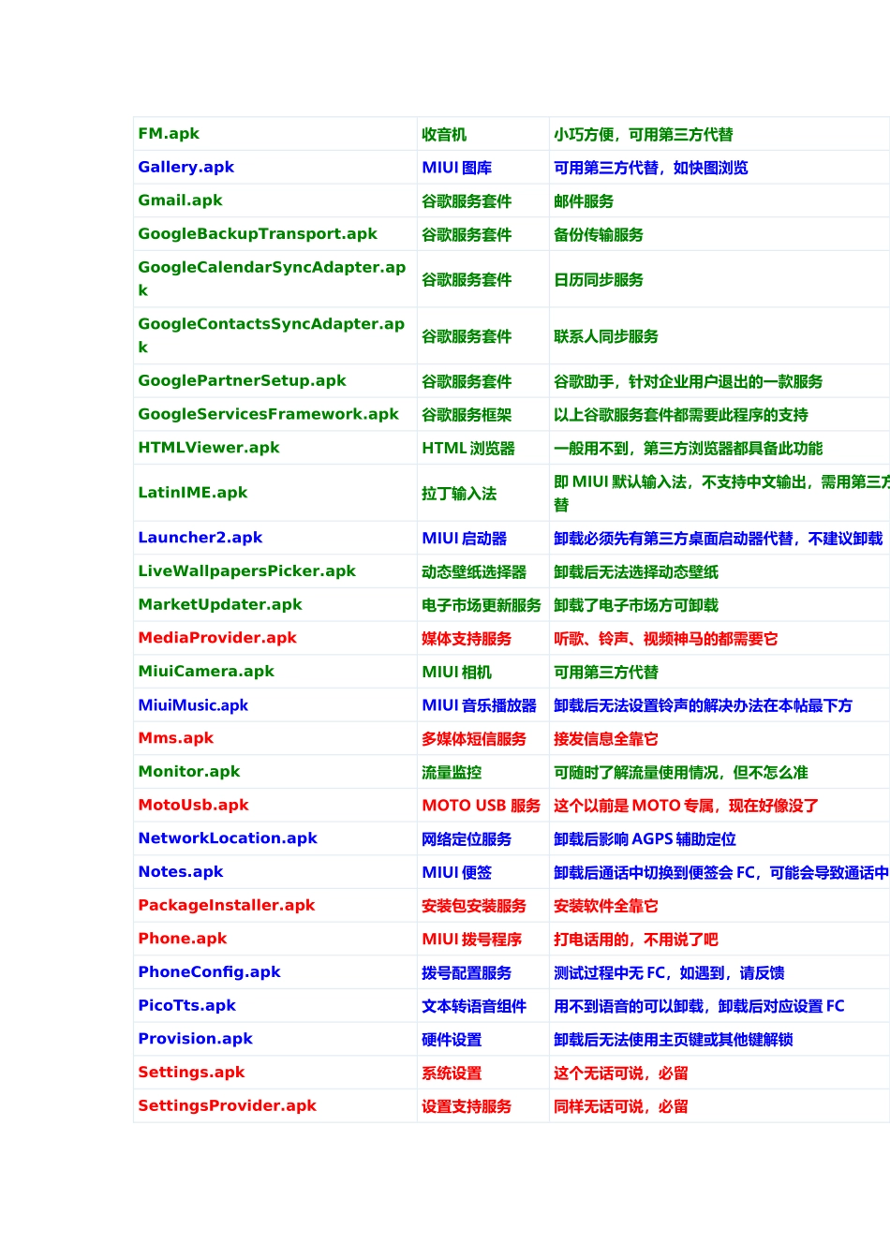Select the MOTO USB 服务 cell
890x1259 pixels.
(x=482, y=806)
